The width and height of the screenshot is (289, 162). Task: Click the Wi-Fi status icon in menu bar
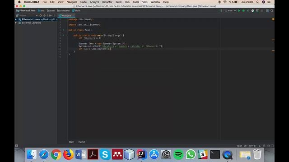tap(225, 2)
